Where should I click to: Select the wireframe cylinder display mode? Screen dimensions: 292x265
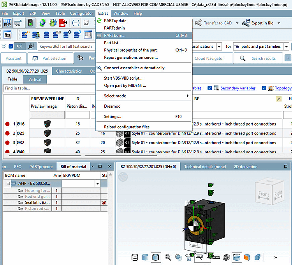pos(135,257)
